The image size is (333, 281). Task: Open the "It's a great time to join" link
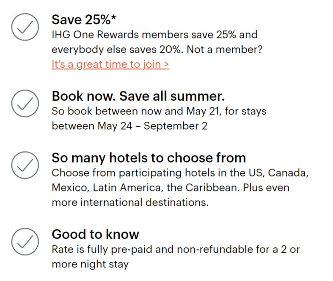[x=110, y=64]
